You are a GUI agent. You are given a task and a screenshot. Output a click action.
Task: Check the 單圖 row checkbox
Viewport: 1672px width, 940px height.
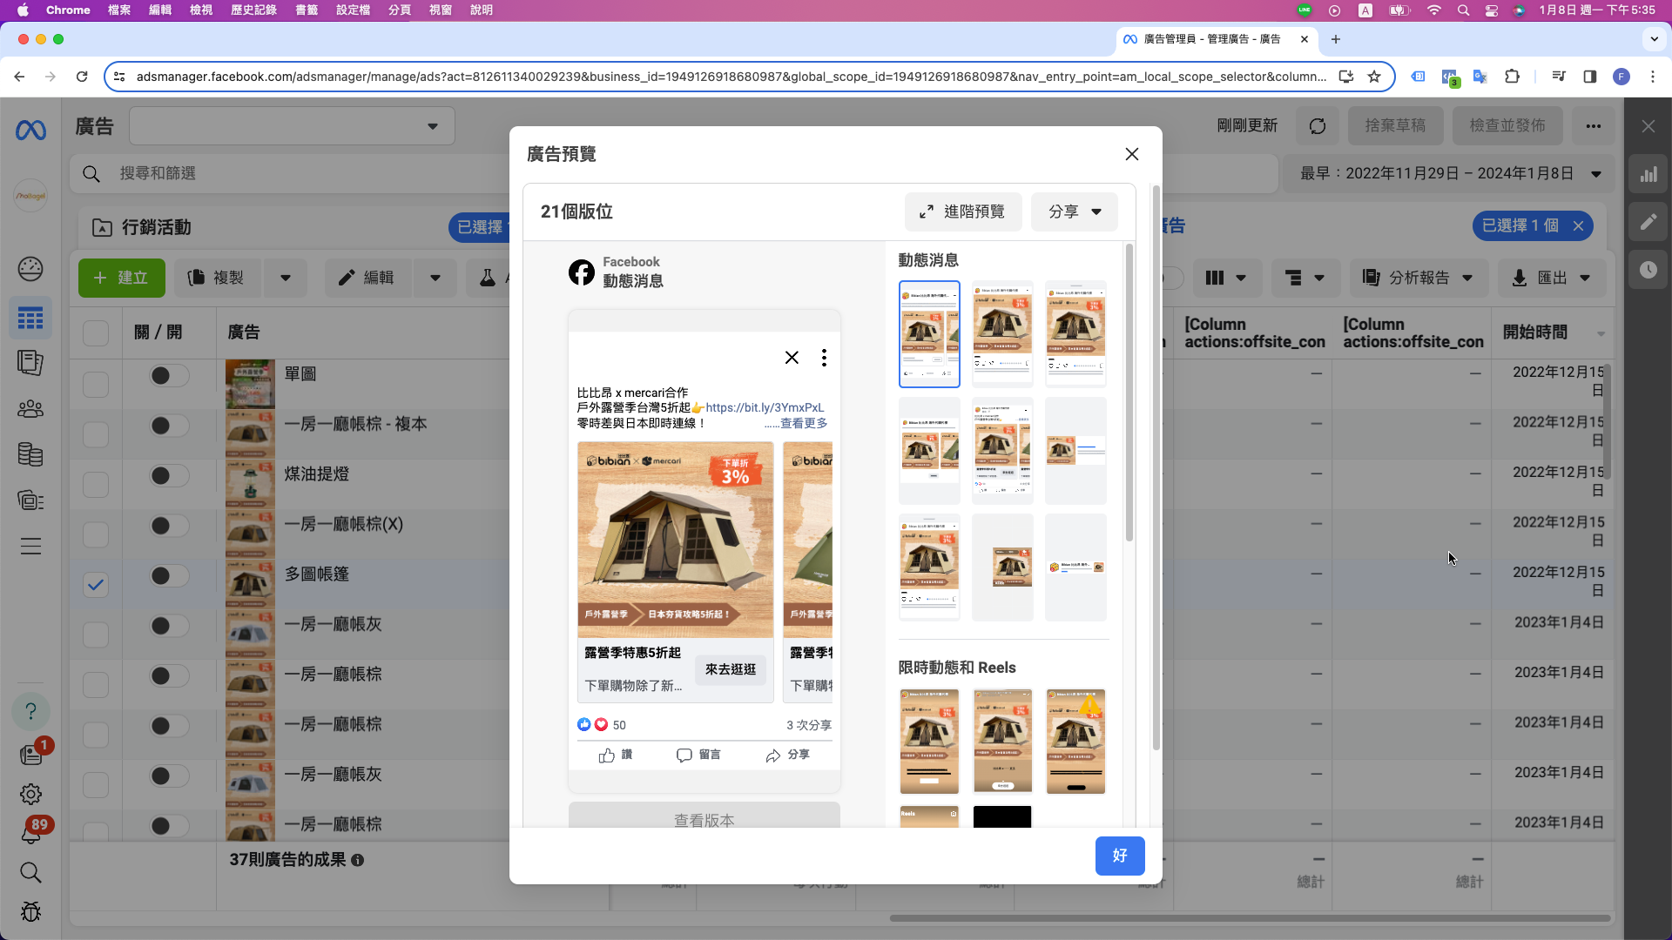point(96,385)
